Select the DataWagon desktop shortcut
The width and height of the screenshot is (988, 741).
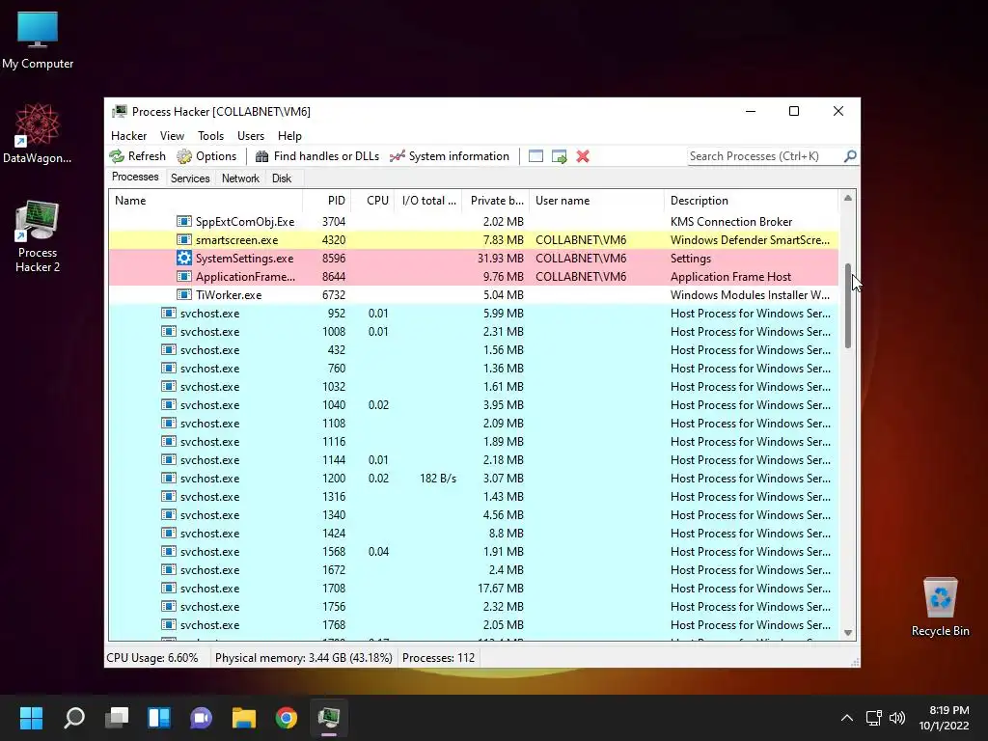38,133
